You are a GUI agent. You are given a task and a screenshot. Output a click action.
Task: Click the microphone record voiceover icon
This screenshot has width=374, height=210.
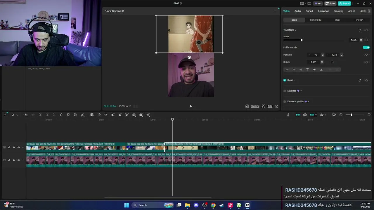point(288,115)
